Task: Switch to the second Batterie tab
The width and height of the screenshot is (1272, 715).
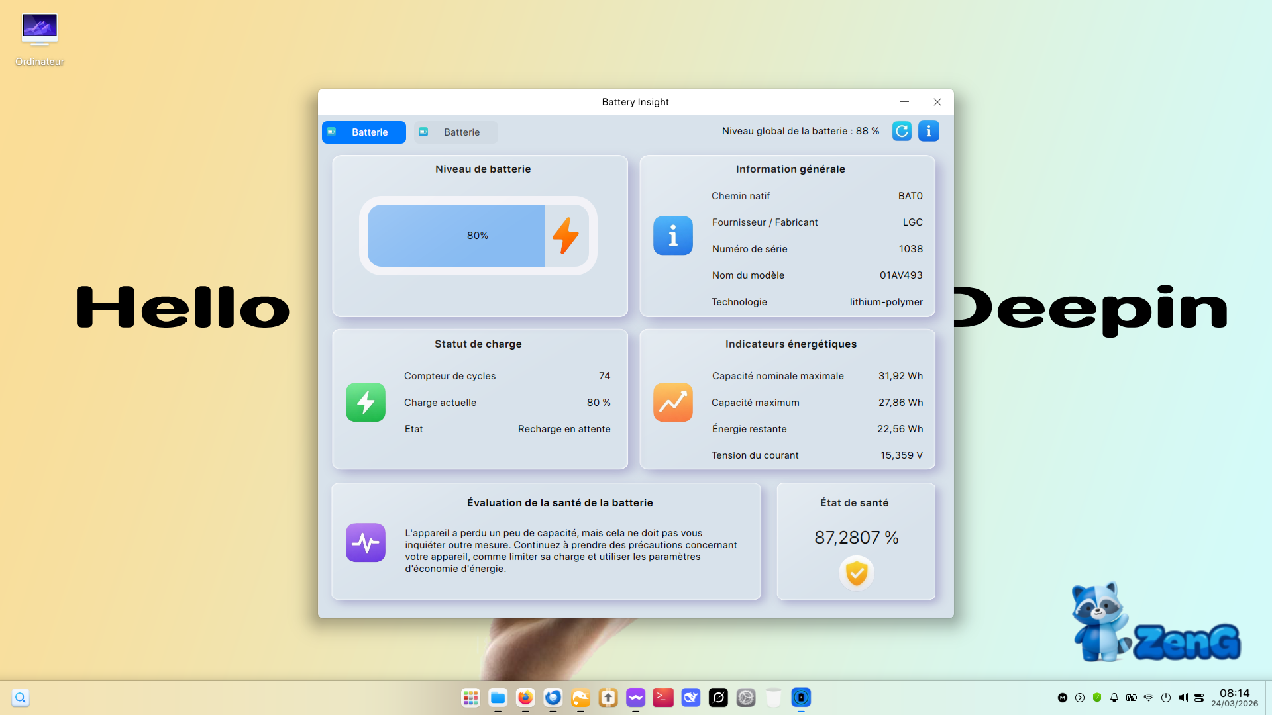Action: pos(456,132)
